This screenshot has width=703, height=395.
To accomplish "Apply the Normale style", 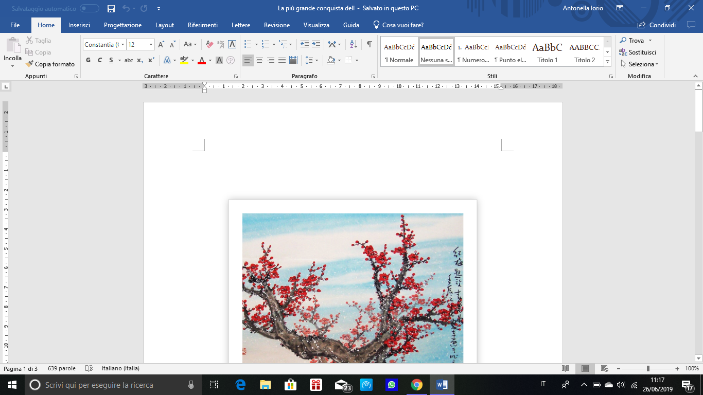I will click(399, 51).
